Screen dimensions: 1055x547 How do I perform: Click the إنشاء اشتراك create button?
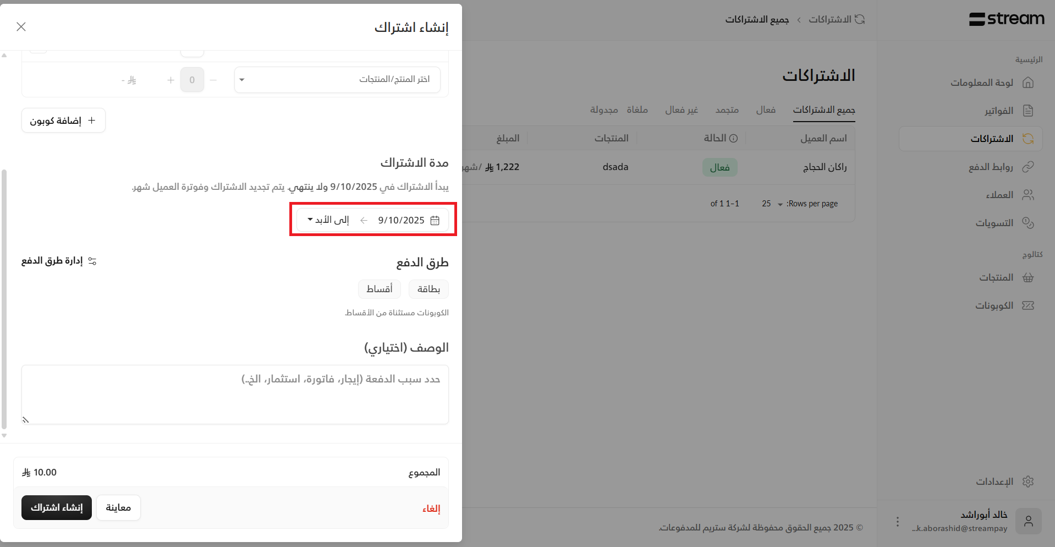[x=57, y=507]
